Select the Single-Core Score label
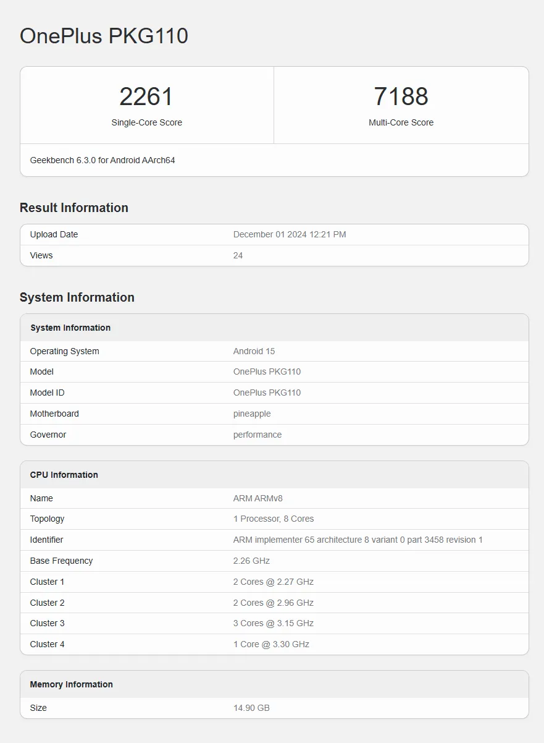This screenshot has height=743, width=544. (146, 122)
